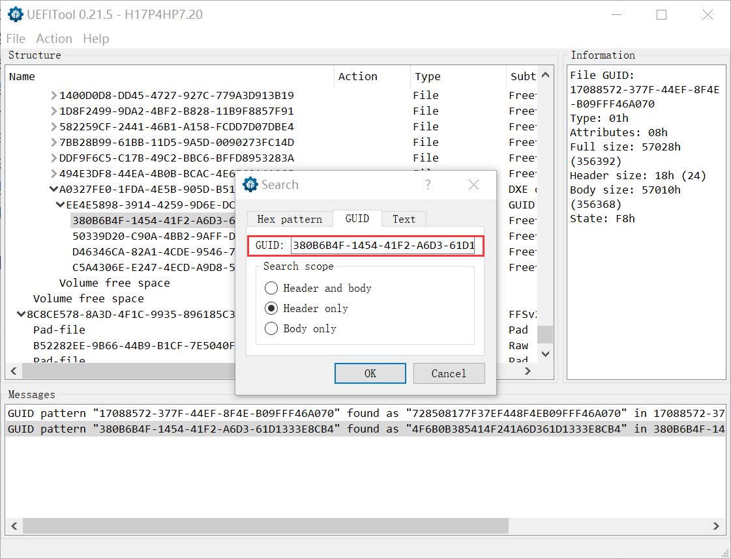Select the Volume free space row under EE4E5898
This screenshot has width=731, height=559.
click(114, 283)
